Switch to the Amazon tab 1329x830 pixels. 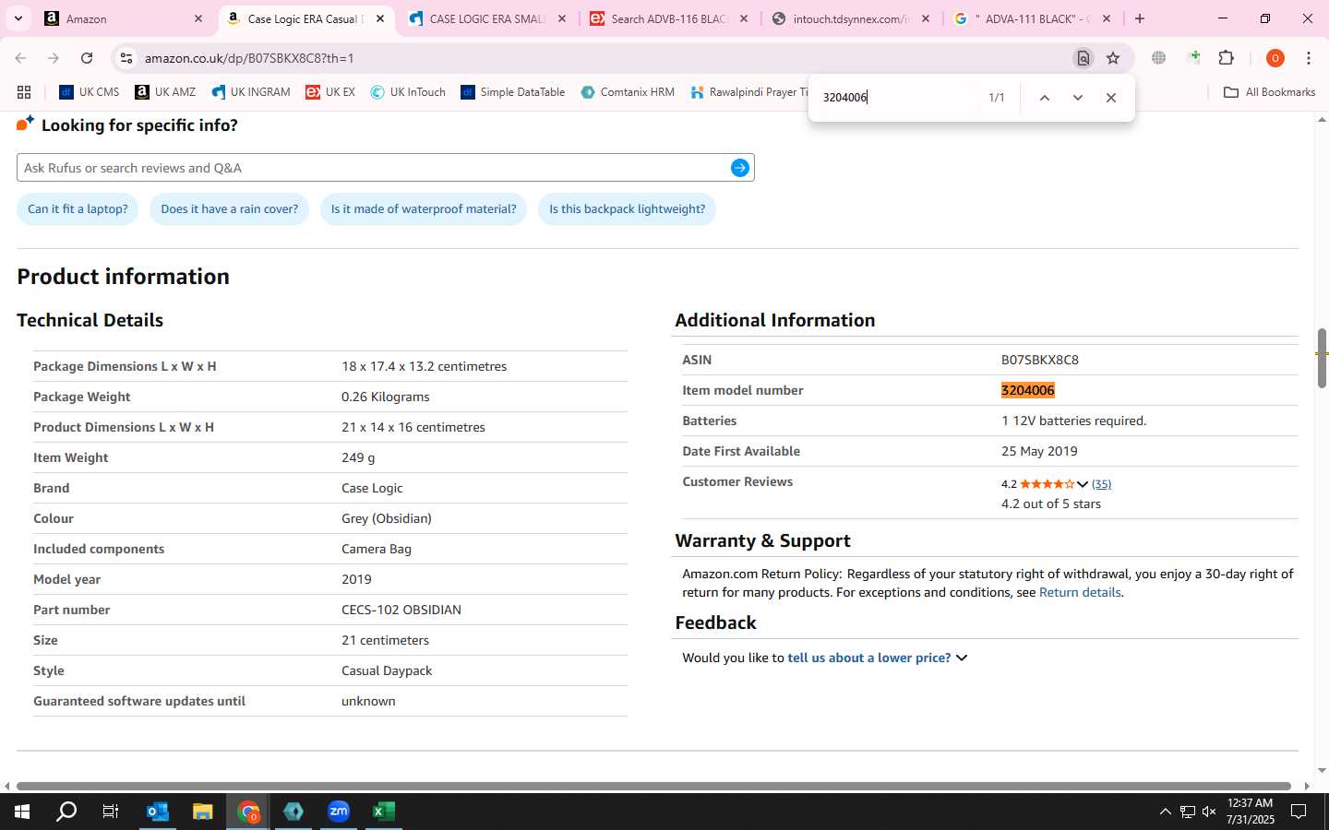[x=125, y=18]
